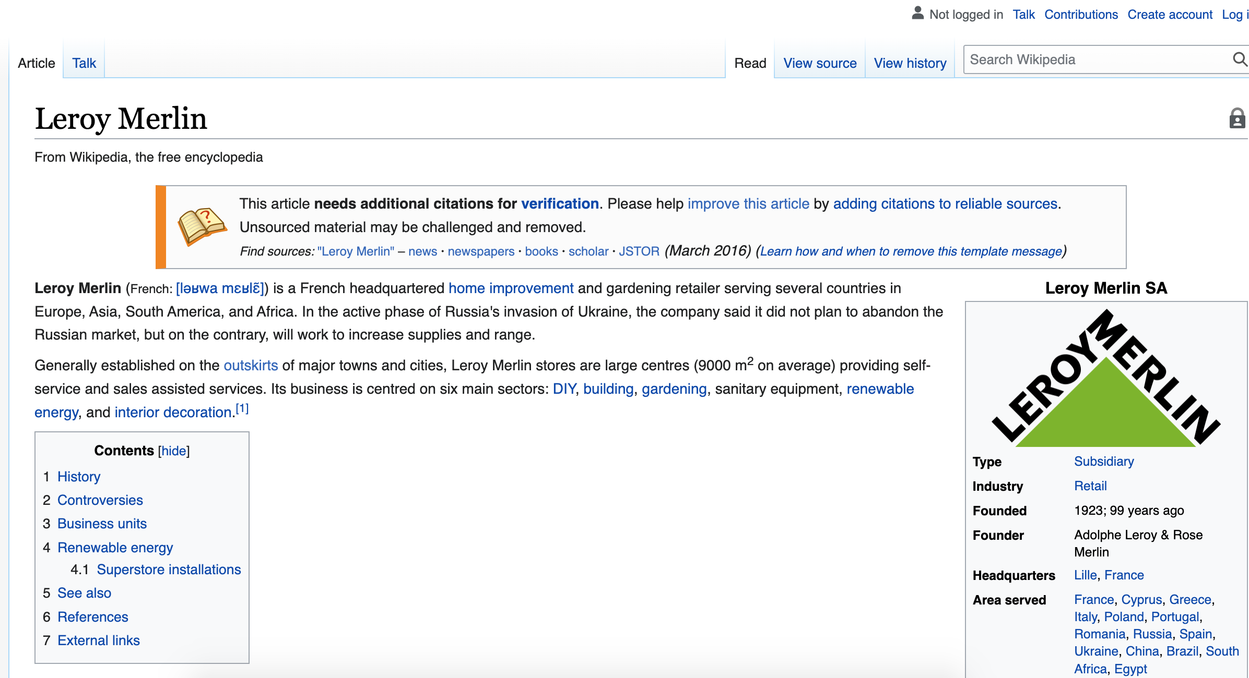Click the page protection padlock icon

[x=1237, y=118]
